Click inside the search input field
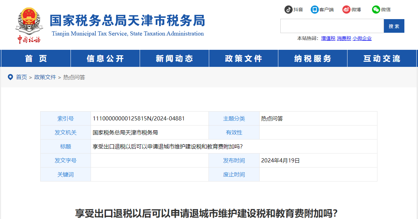Screen dimensions: 418x219 (332, 26)
